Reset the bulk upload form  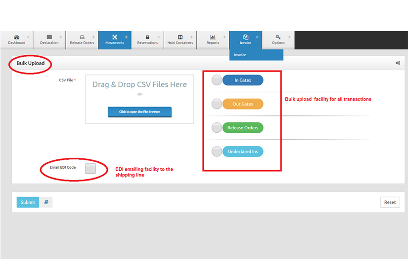pos(390,202)
